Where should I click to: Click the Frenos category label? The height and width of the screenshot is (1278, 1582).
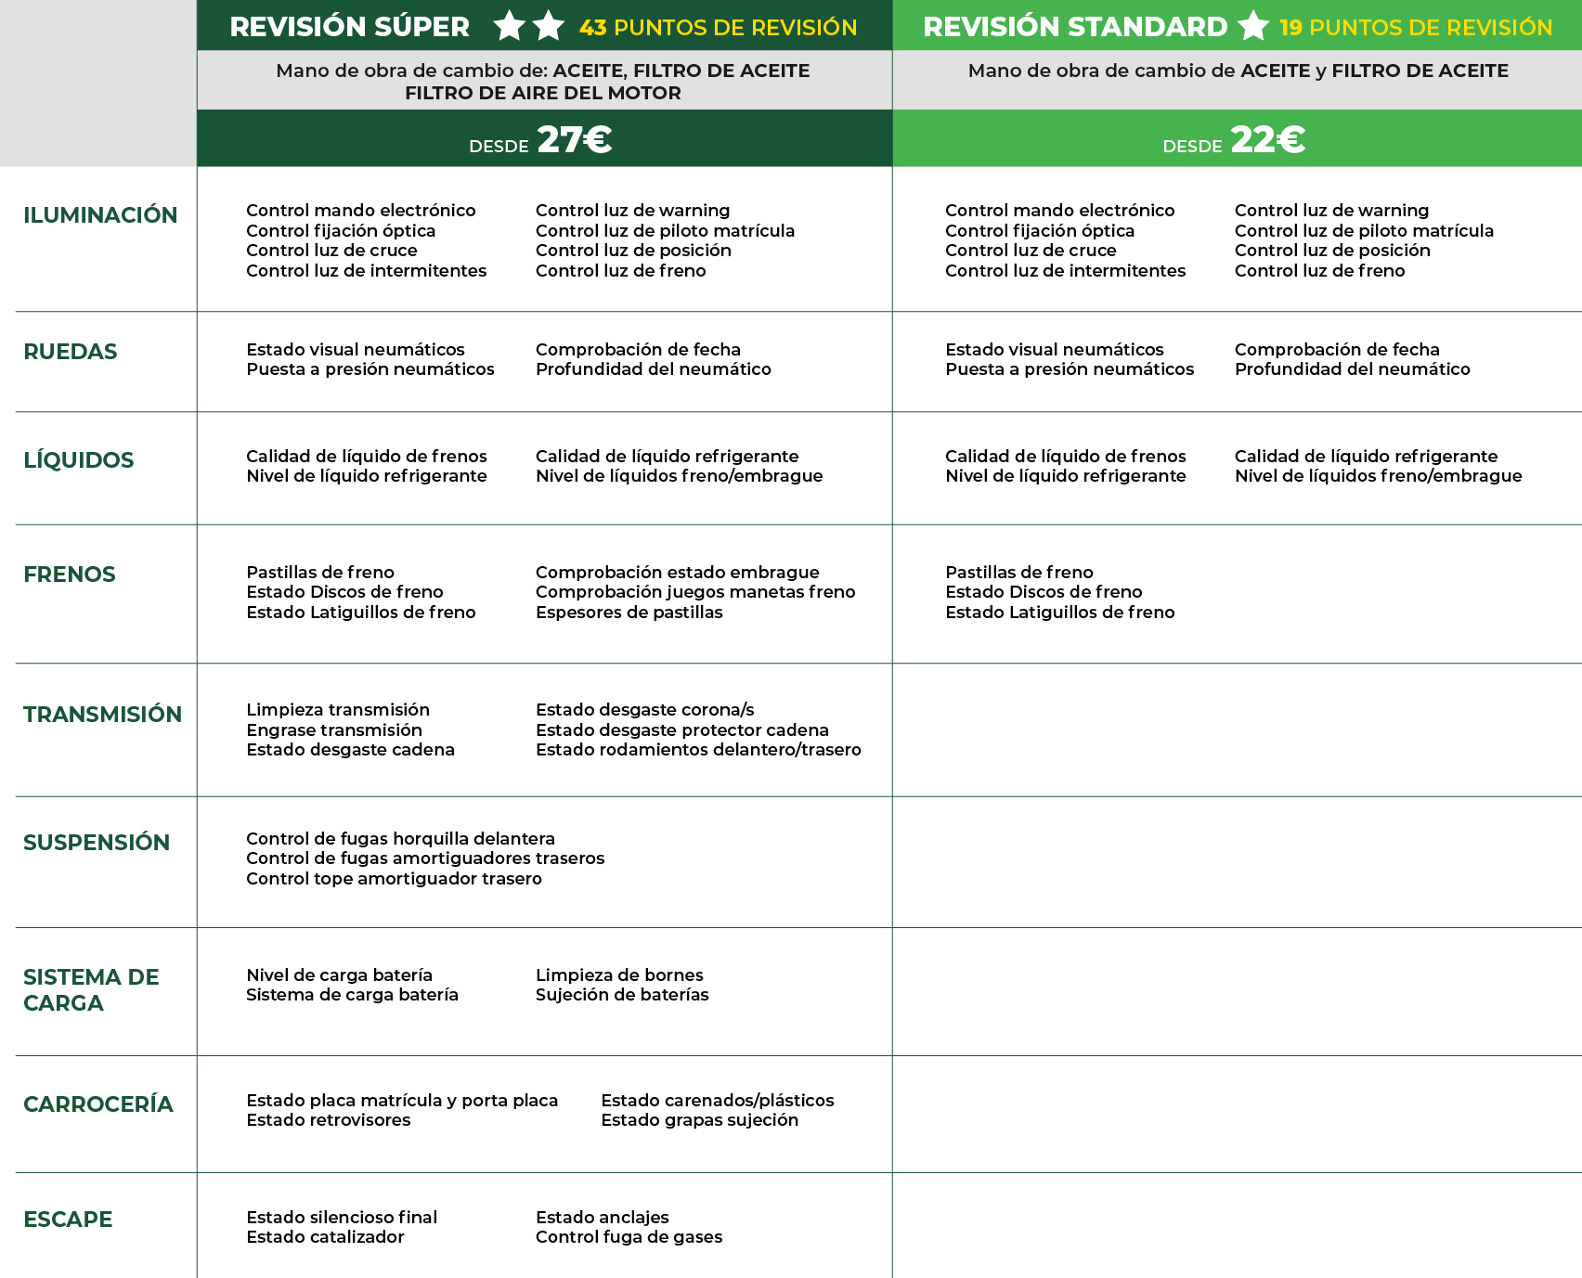[x=70, y=574]
